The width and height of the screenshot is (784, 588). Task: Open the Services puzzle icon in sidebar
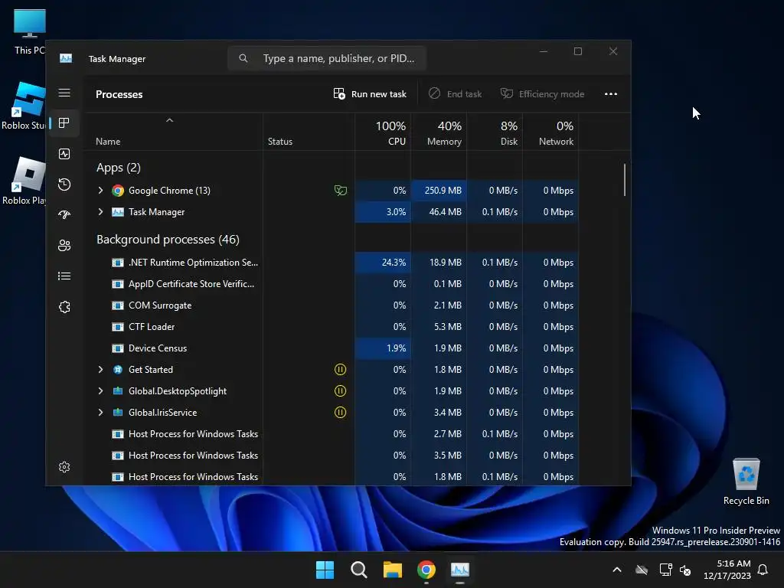pos(64,307)
